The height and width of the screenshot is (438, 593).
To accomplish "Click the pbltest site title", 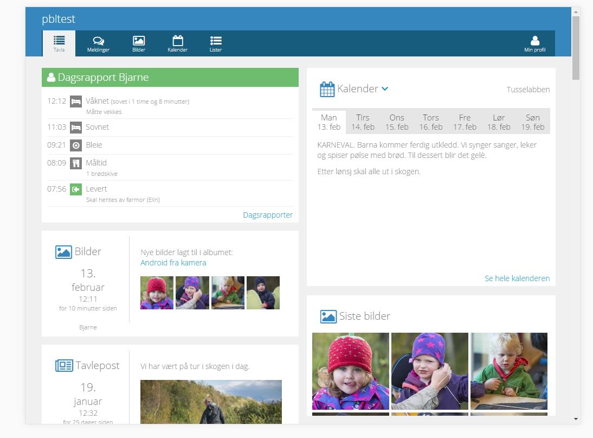I will [x=59, y=19].
